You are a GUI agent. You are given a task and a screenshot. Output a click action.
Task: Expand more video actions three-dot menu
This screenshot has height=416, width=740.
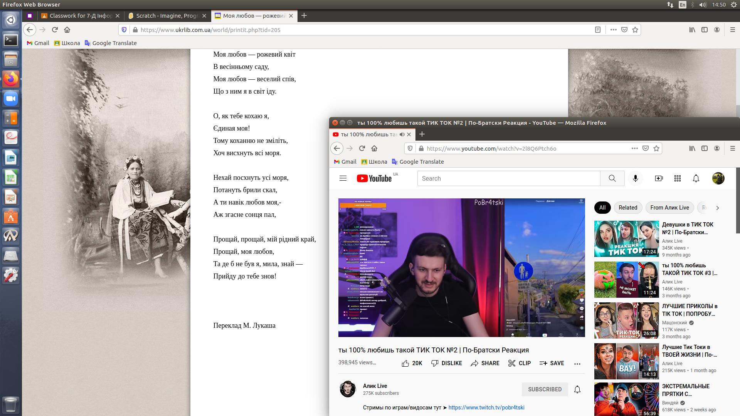coord(577,363)
